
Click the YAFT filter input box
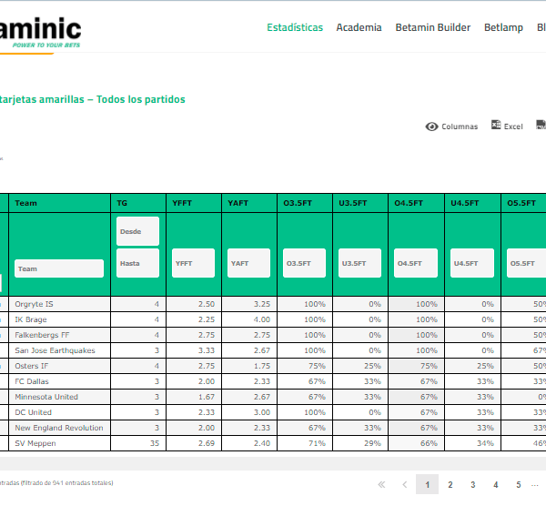click(x=248, y=263)
